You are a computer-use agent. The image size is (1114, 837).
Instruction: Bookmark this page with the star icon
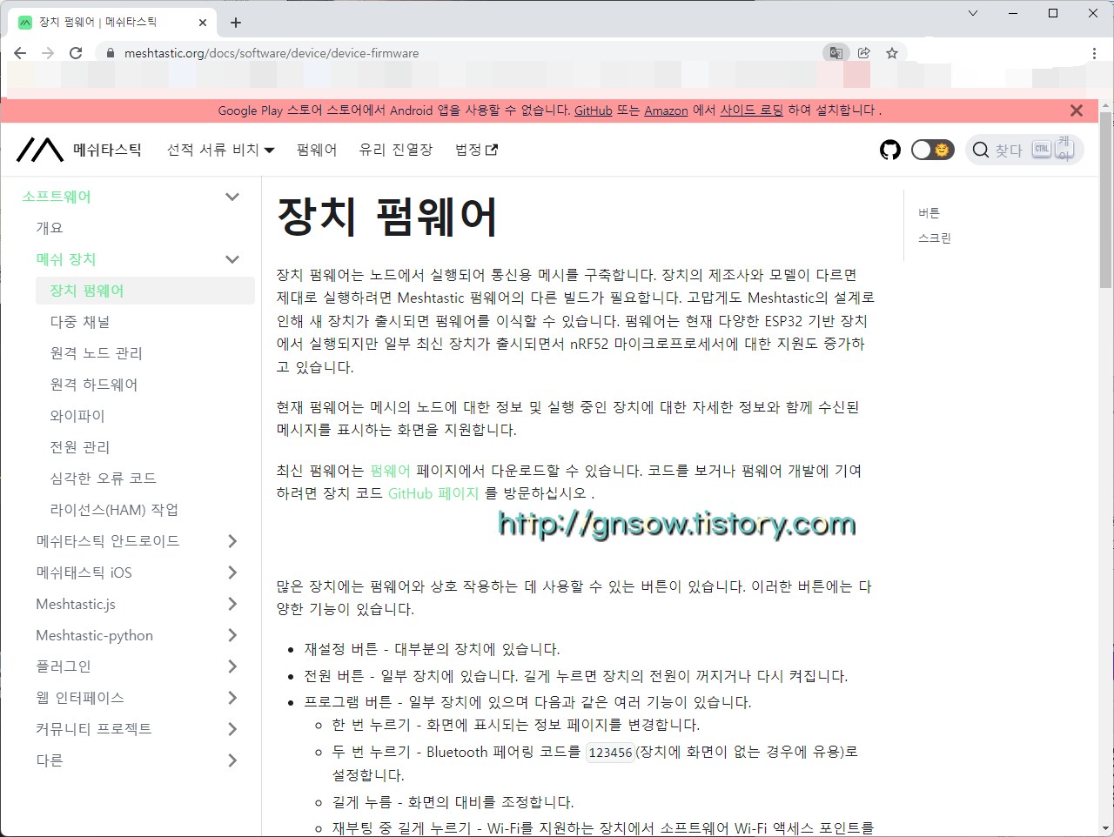click(x=892, y=53)
